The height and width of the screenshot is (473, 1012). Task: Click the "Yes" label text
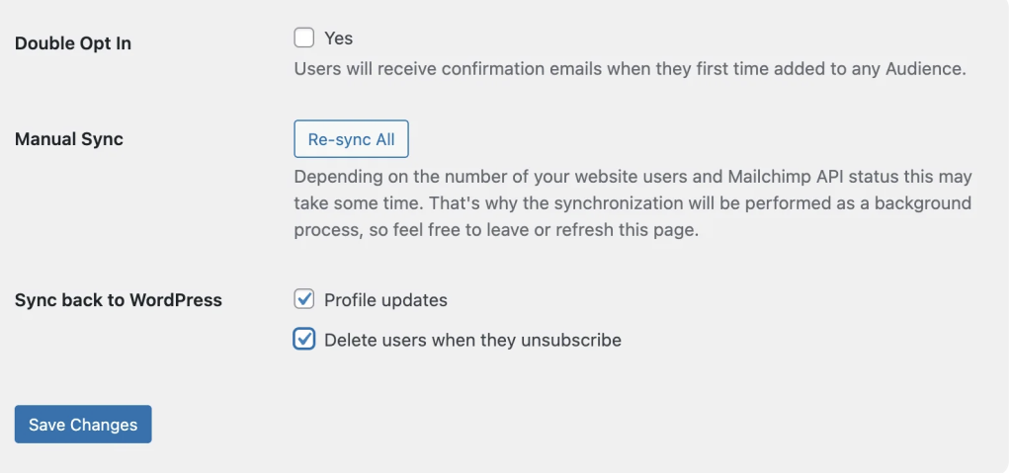338,39
